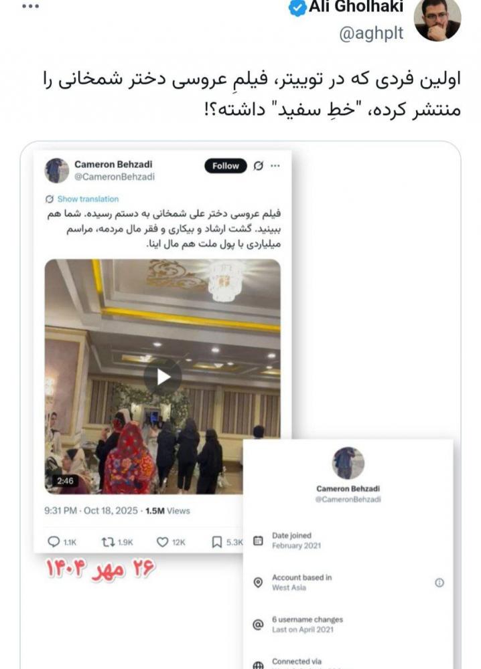Tap the blue verified badge by Ali Gholhaki
This screenshot has width=481, height=669.
pos(297,7)
